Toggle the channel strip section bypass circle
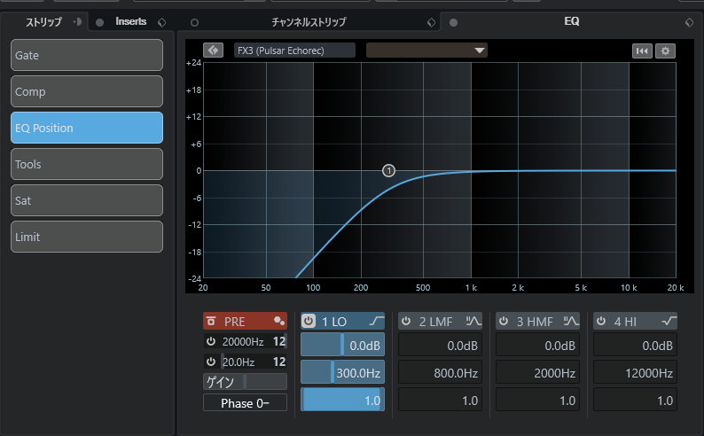 coord(194,22)
